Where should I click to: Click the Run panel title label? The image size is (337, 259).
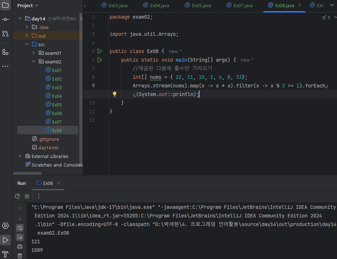22,183
